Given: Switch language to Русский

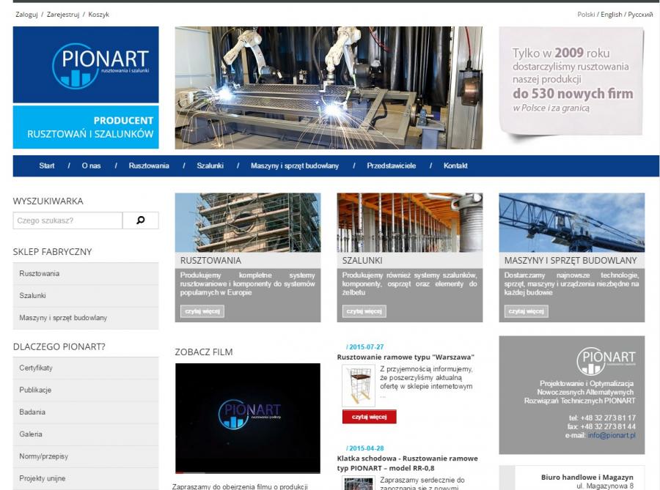Looking at the screenshot, I should tap(640, 15).
